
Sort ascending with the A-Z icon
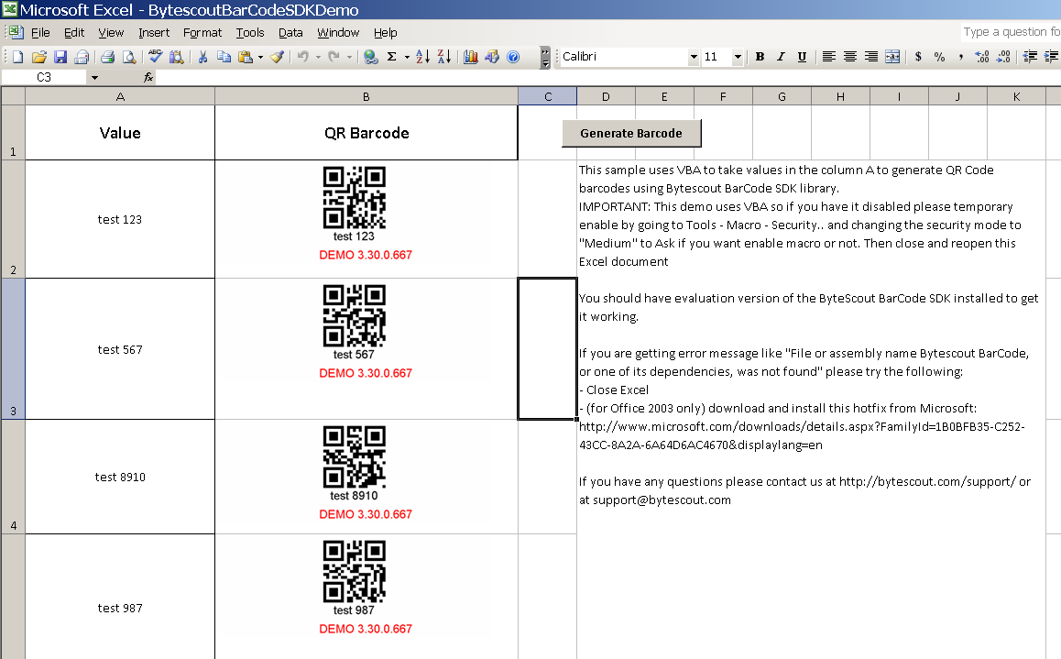click(x=422, y=57)
